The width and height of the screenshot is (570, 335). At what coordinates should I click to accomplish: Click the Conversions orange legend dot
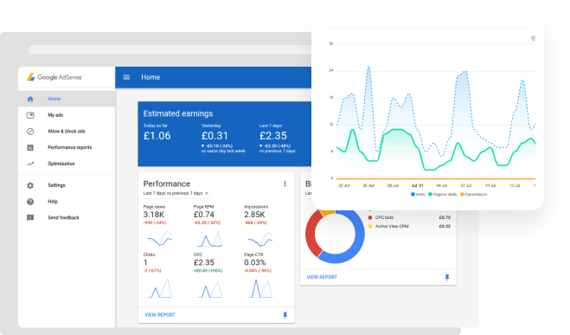pos(462,194)
